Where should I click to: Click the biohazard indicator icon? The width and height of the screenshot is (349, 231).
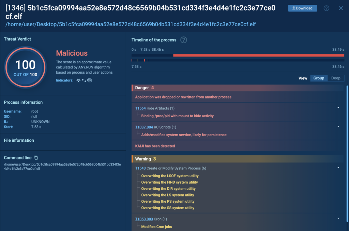(78, 81)
